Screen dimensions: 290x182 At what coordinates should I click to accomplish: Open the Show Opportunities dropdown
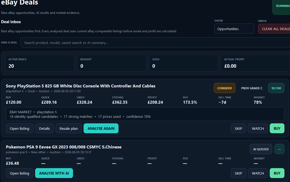pyautogui.click(x=234, y=29)
